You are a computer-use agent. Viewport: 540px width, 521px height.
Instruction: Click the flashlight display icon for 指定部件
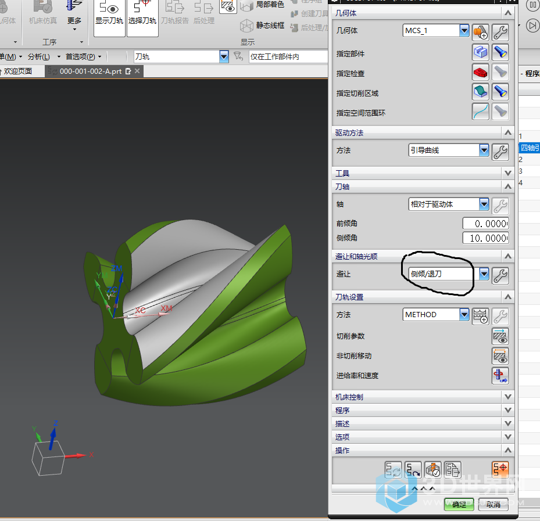500,53
